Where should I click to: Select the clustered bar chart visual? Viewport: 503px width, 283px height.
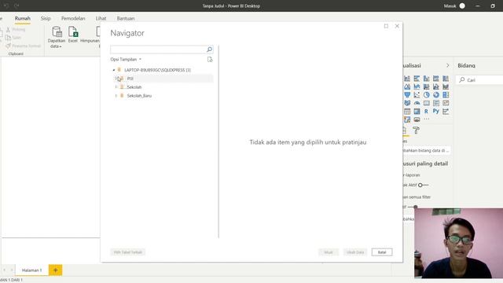(x=417, y=79)
